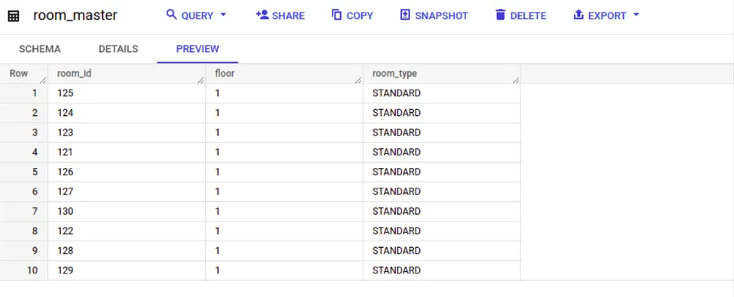Click the room_id column resize handle
The height and width of the screenshot is (297, 734).
(201, 81)
